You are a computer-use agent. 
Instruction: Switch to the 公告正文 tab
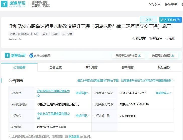(x=55, y=67)
